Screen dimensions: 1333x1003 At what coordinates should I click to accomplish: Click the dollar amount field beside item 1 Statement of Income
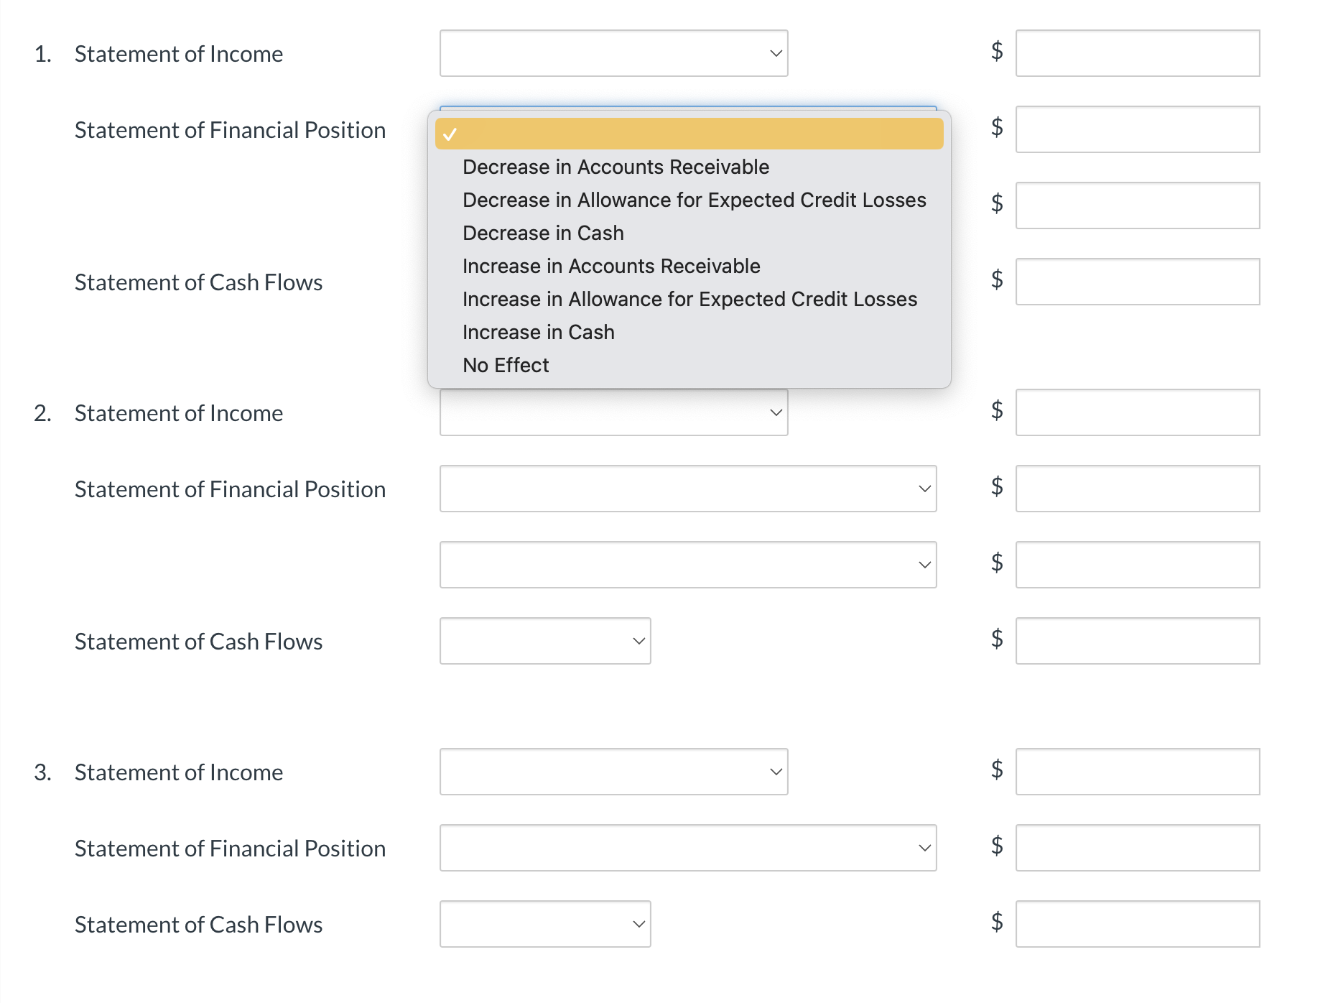[x=1137, y=53]
